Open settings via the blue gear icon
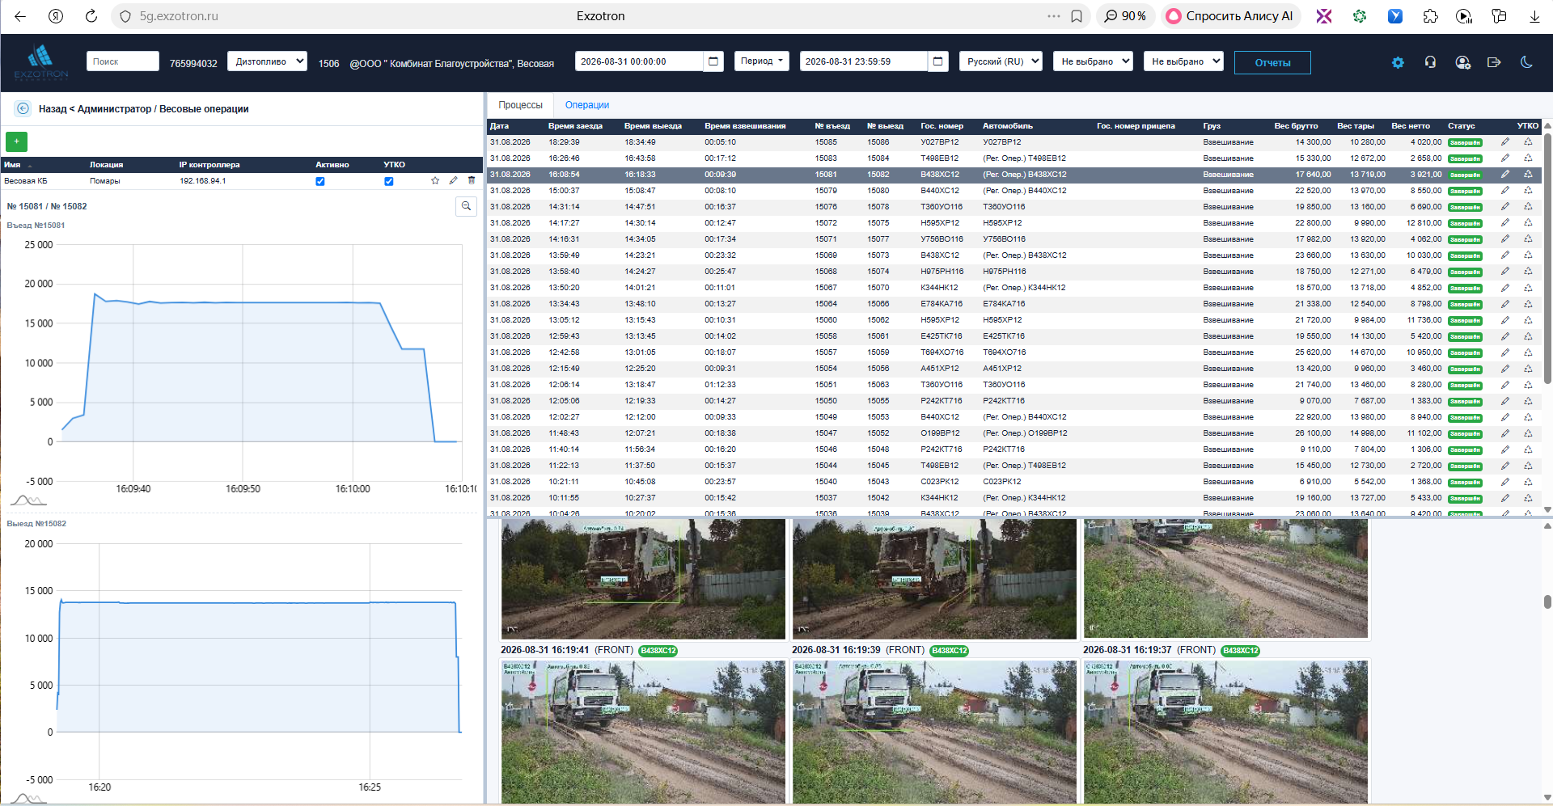The height and width of the screenshot is (806, 1553). pos(1398,62)
